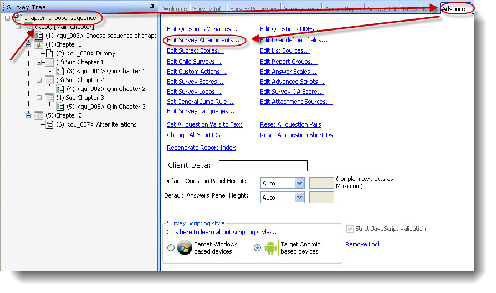This screenshot has width=496, height=293.
Task: Click the Sub Chapter 2 chapter icon
Action: (x=49, y=80)
